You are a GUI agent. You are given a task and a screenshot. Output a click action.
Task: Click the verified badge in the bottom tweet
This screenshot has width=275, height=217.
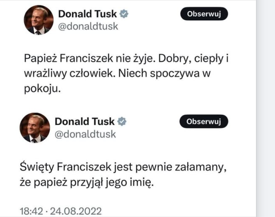click(121, 121)
